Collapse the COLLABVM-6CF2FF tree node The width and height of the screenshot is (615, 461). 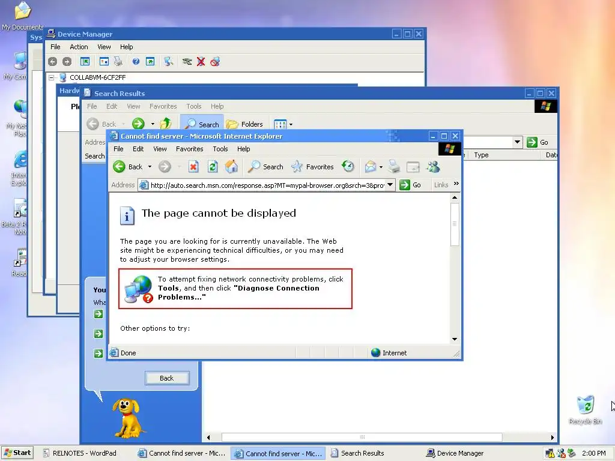(x=52, y=77)
